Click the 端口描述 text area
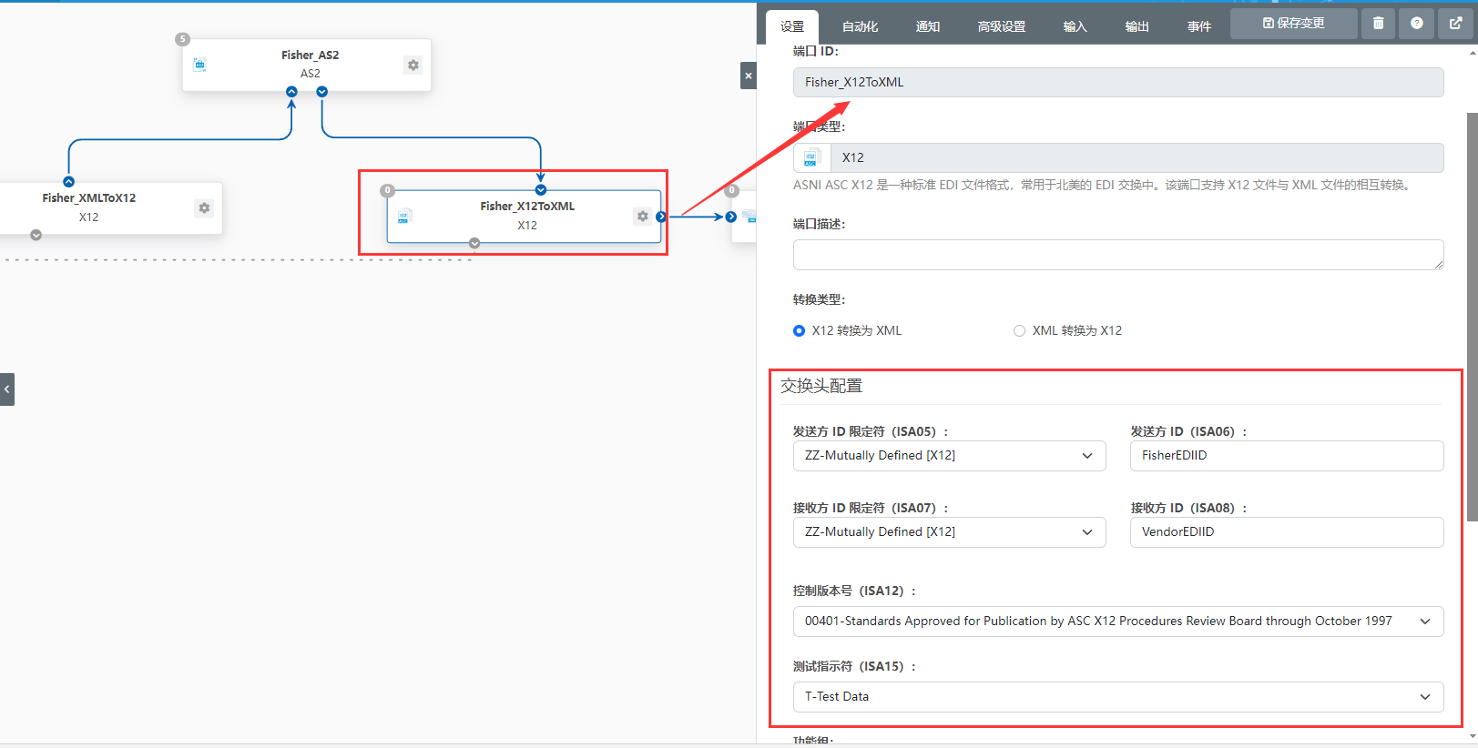This screenshot has height=748, width=1478. (x=1117, y=255)
